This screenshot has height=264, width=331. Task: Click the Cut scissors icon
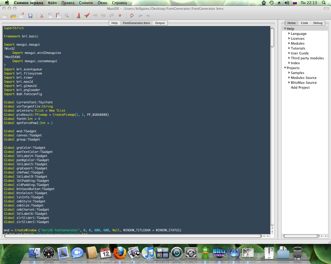tap(42, 16)
